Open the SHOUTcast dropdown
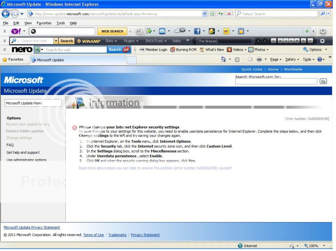Screen dimensions: 336x251 (x=156, y=41)
